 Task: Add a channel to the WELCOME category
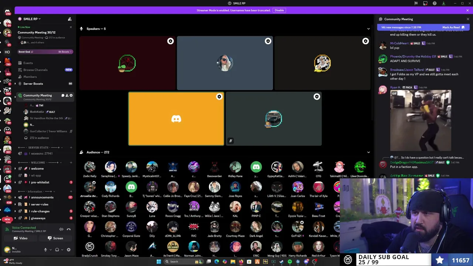click(71, 163)
